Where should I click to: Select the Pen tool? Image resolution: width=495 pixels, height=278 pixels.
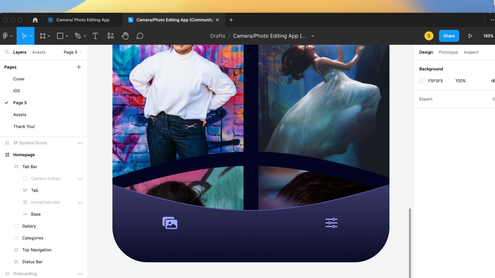(78, 36)
